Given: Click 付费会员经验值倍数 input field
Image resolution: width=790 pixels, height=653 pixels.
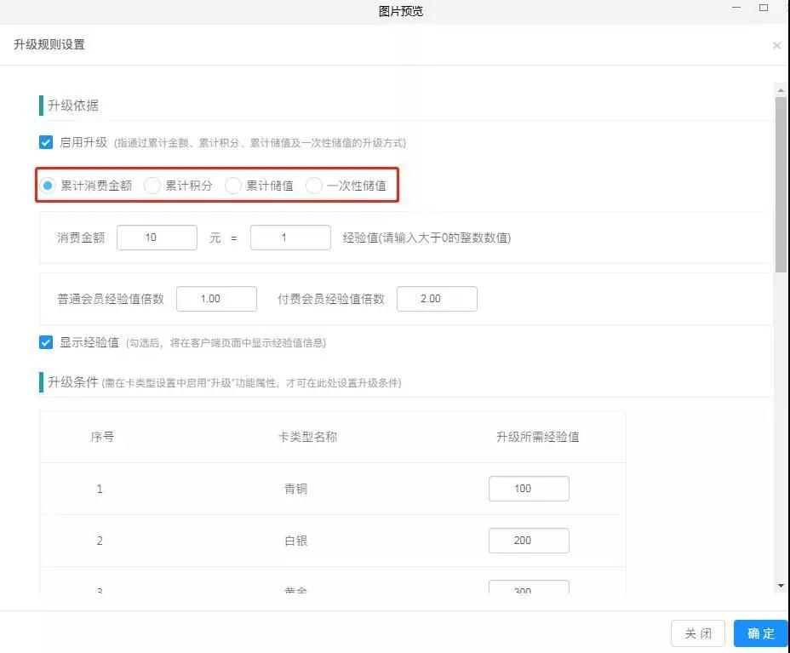Looking at the screenshot, I should click(x=437, y=299).
